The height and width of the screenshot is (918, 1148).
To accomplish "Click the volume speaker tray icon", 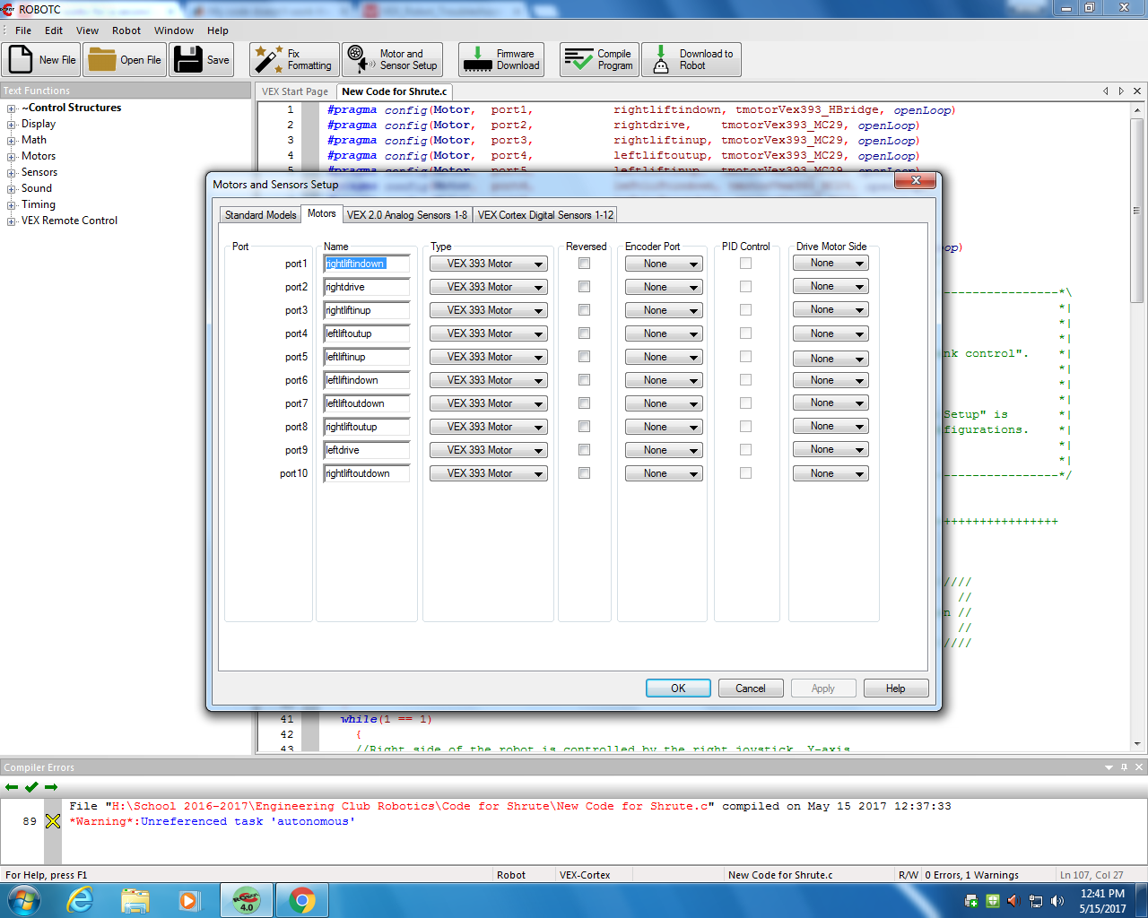I will click(1057, 901).
